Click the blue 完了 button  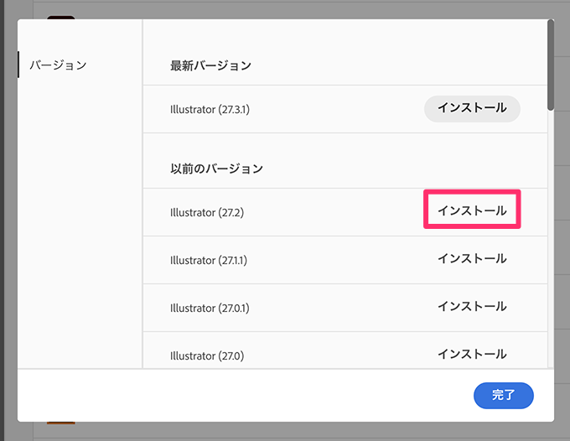click(503, 395)
